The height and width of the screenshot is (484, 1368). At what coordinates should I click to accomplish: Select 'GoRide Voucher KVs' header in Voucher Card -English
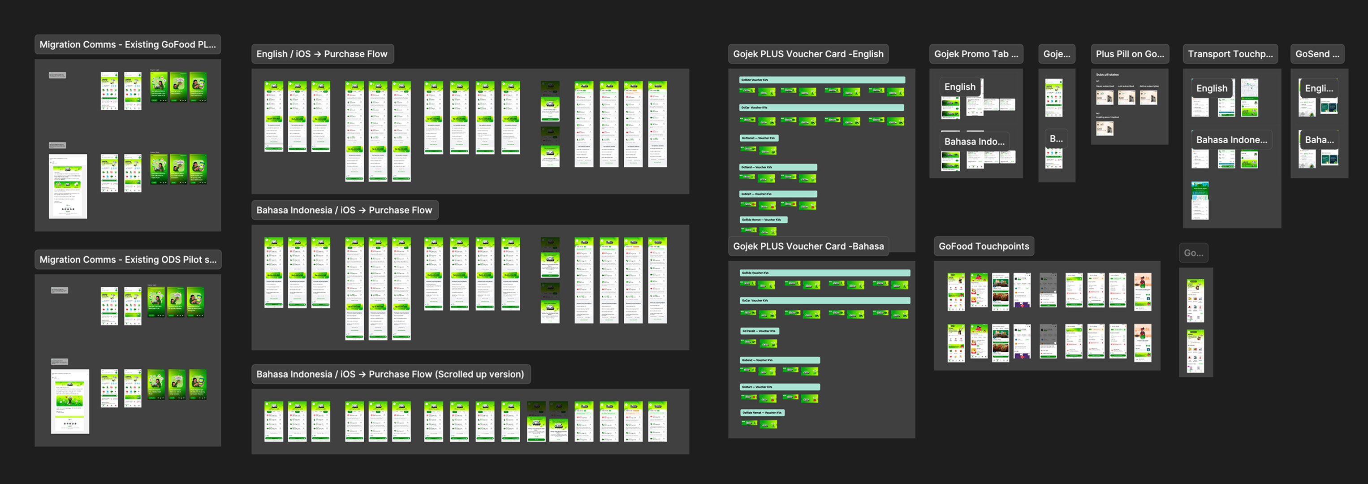coord(821,80)
